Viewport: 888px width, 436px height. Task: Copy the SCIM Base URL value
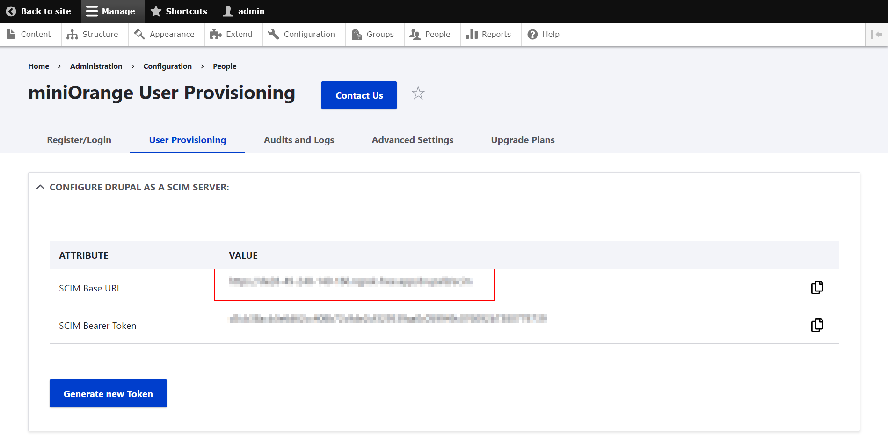[x=817, y=287]
